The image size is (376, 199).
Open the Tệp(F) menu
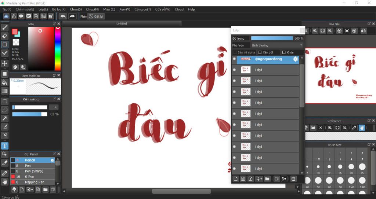[7, 9]
